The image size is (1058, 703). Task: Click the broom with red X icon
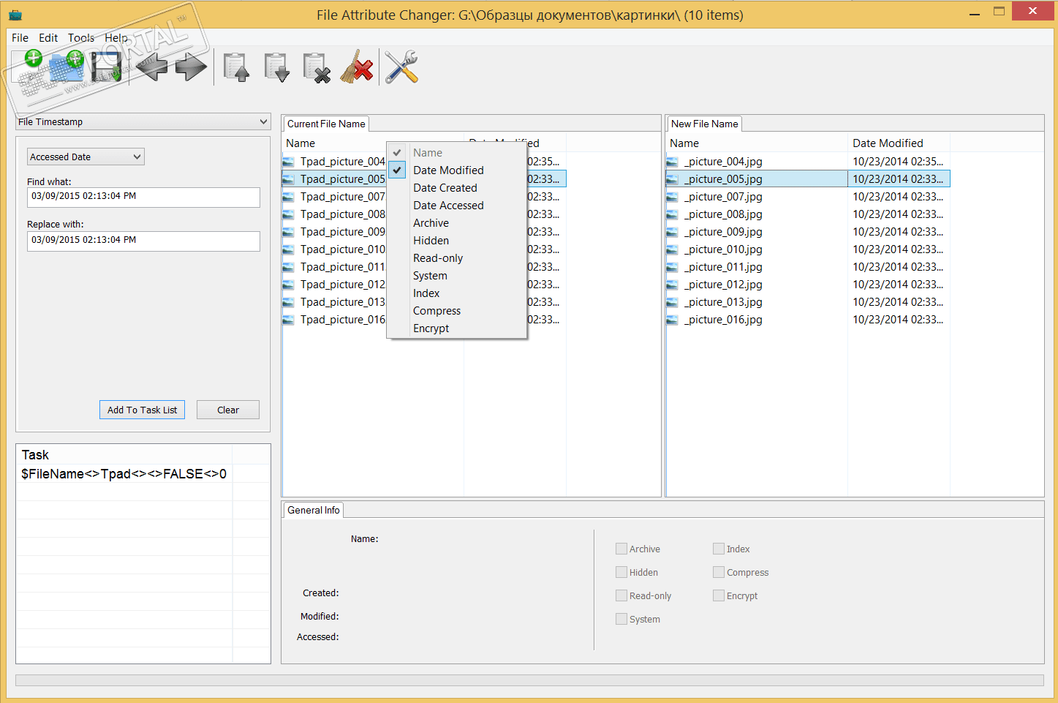point(357,67)
